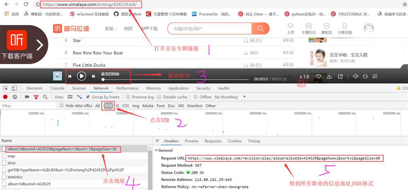This screenshot has width=408, height=190.
Task: Click the network Filter input field
Action: pos(28,106)
